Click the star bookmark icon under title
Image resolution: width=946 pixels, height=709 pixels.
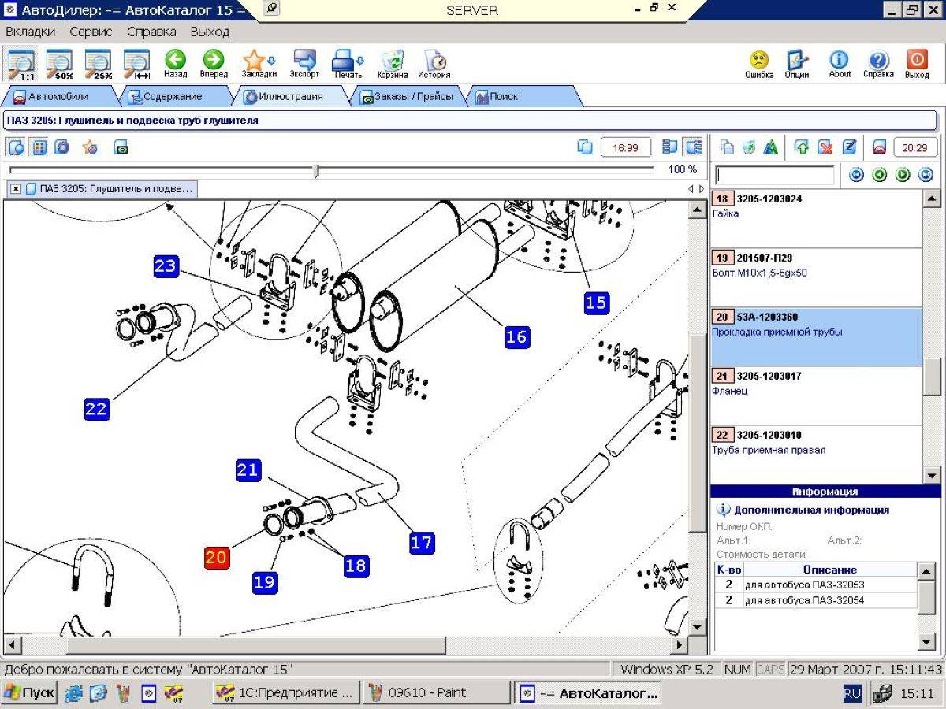coord(90,147)
